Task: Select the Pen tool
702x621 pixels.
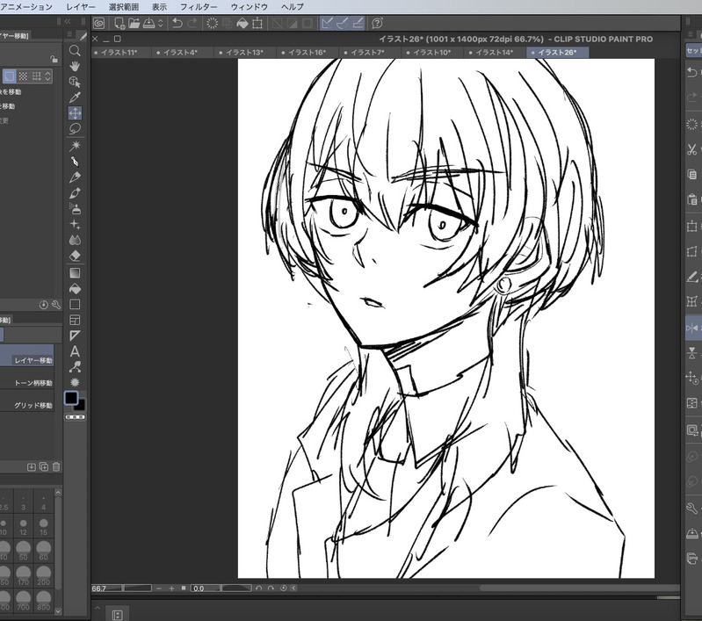Action: click(x=75, y=162)
